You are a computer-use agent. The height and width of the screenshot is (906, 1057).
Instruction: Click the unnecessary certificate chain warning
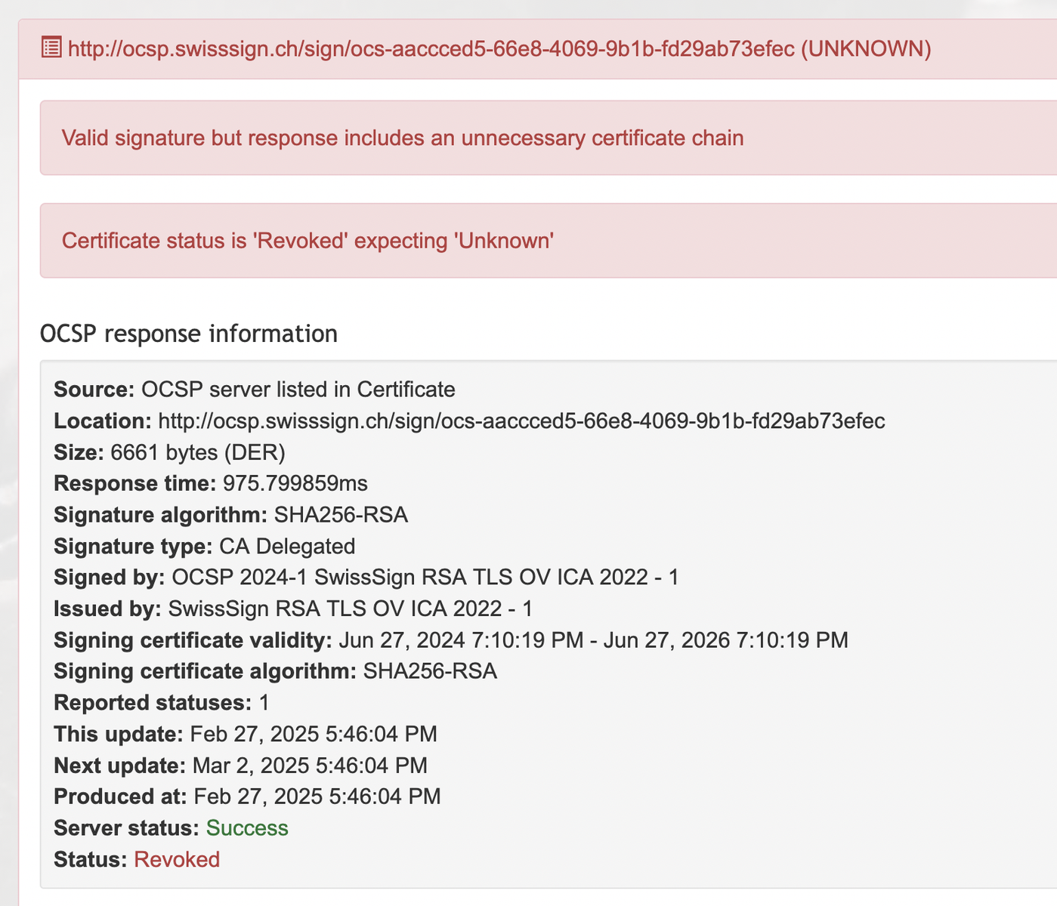(x=403, y=138)
